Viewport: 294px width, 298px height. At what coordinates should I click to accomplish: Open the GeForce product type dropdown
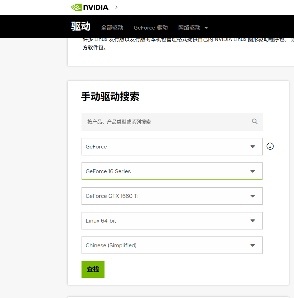click(x=172, y=146)
